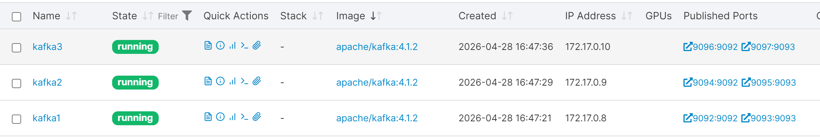Image resolution: width=820 pixels, height=137 pixels.
Task: Click the State Filter funnel icon
Action: coord(187,16)
